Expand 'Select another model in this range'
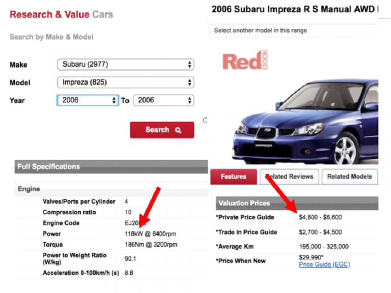Image resolution: width=391 pixels, height=293 pixels. click(293, 31)
